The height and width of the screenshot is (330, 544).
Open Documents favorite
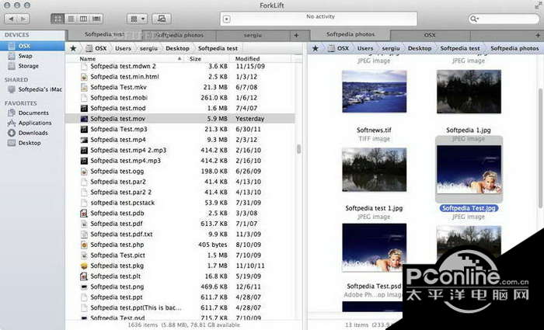pyautogui.click(x=33, y=113)
